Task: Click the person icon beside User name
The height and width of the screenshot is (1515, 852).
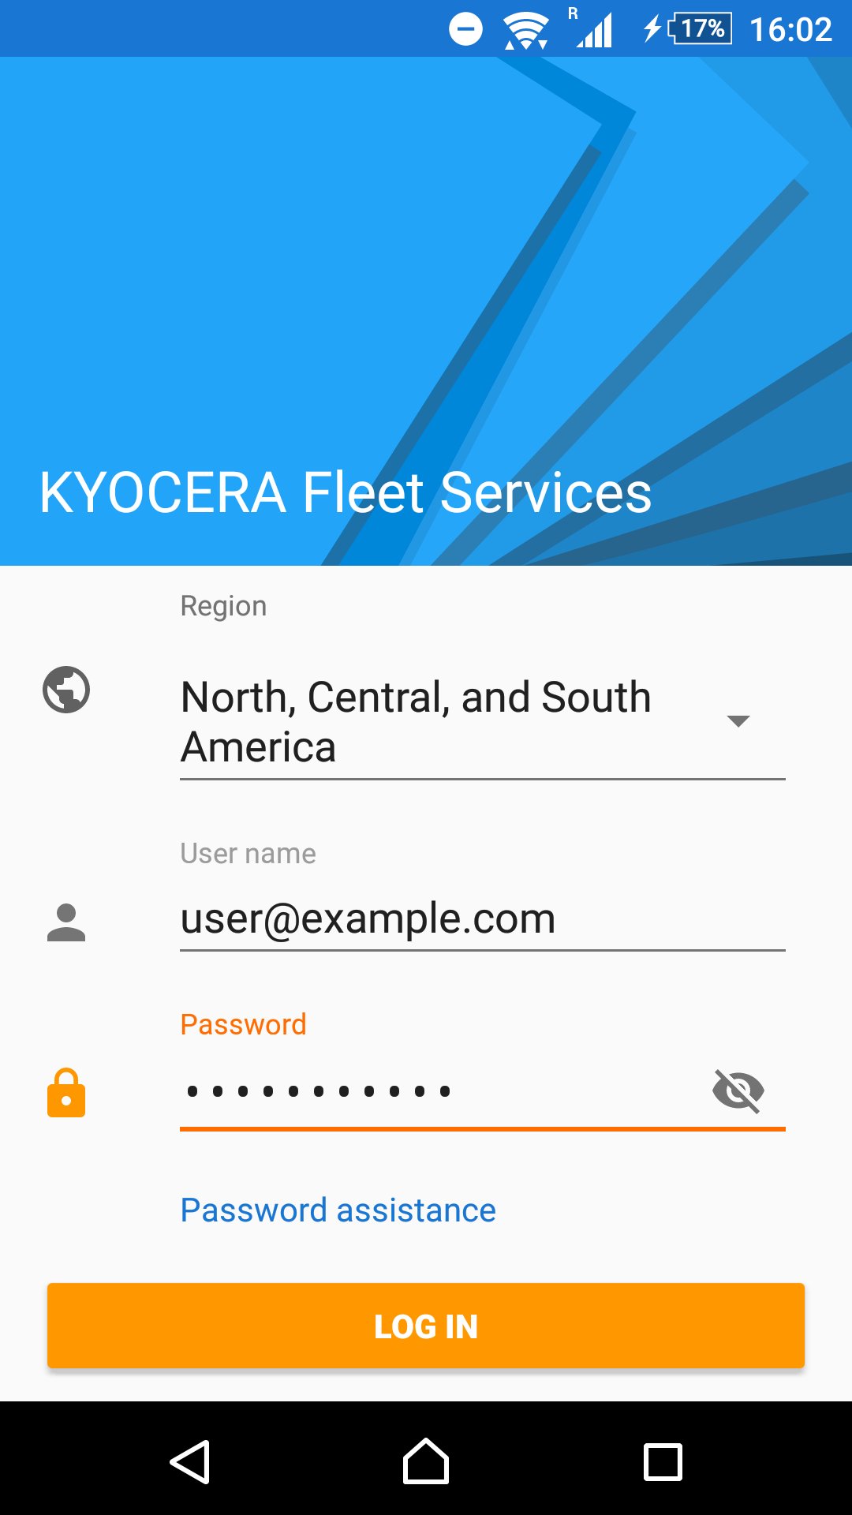Action: [x=66, y=922]
